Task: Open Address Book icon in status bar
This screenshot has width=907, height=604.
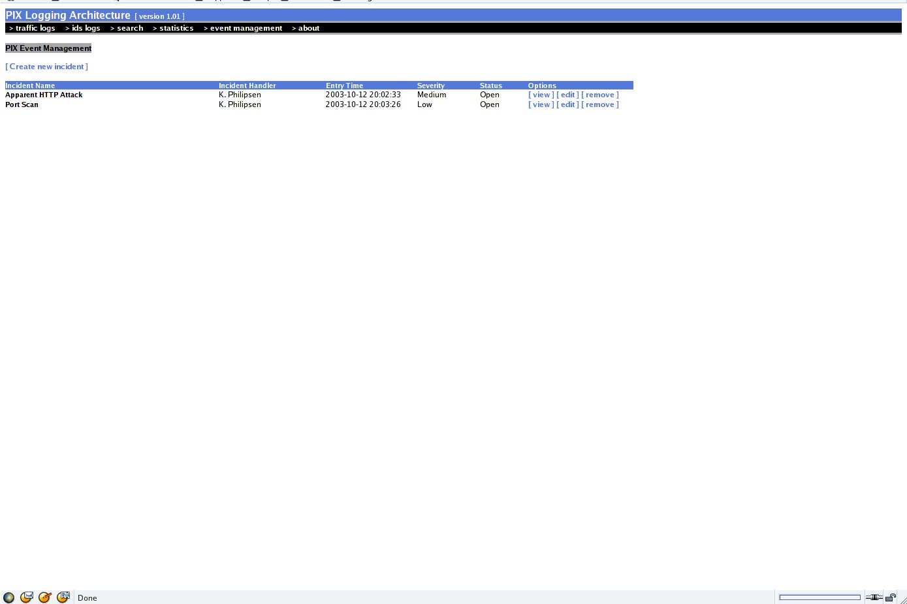Action: 63,597
